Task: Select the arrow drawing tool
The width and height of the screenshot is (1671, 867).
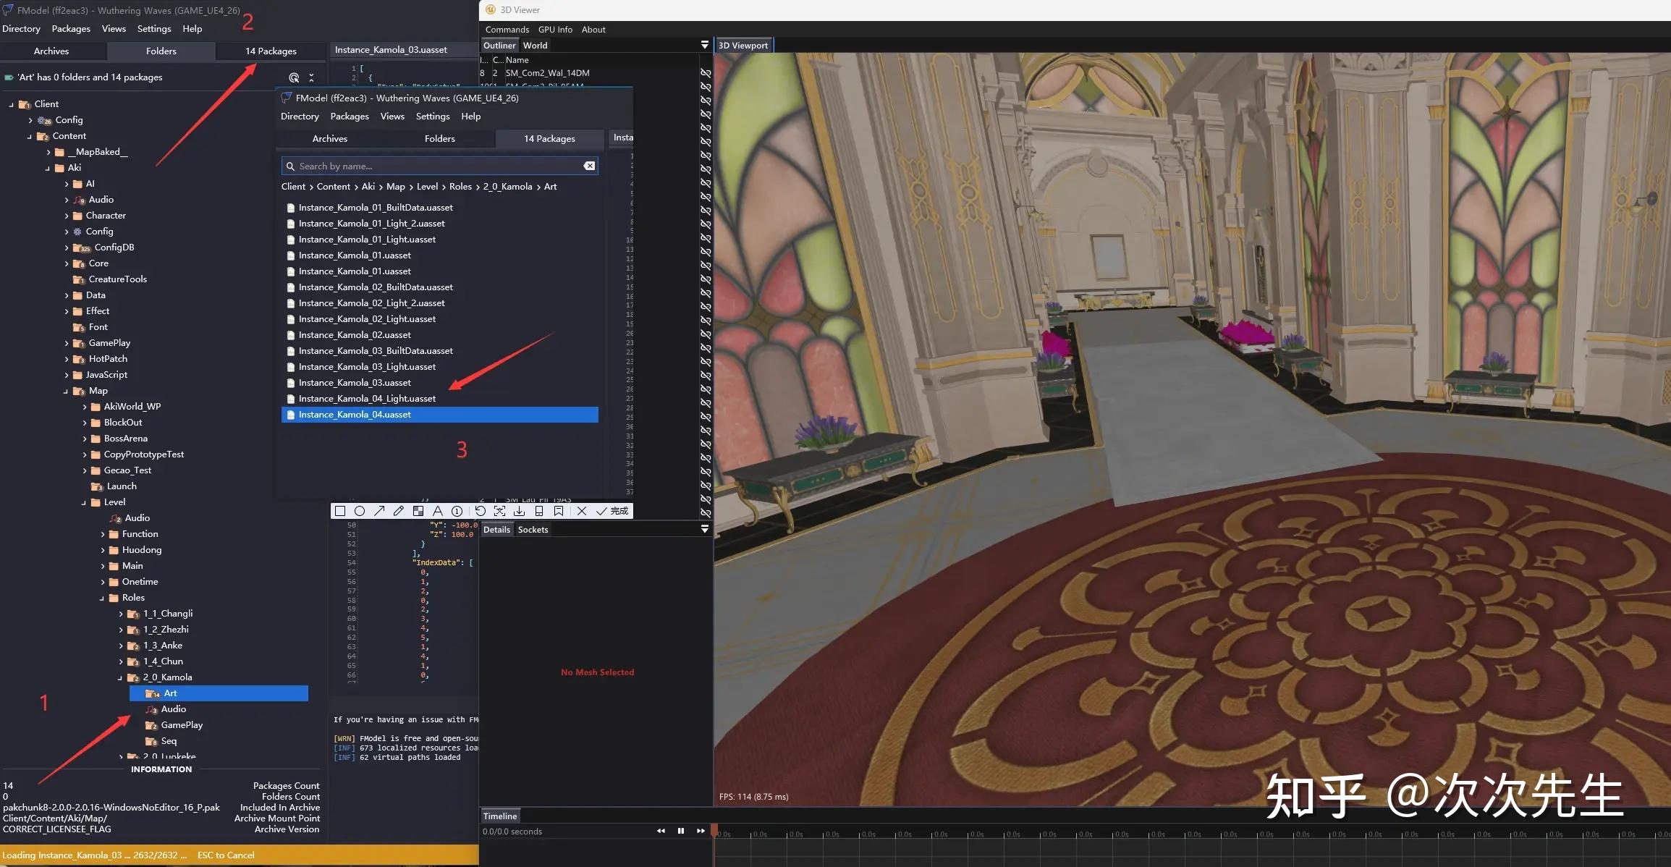Action: 379,511
